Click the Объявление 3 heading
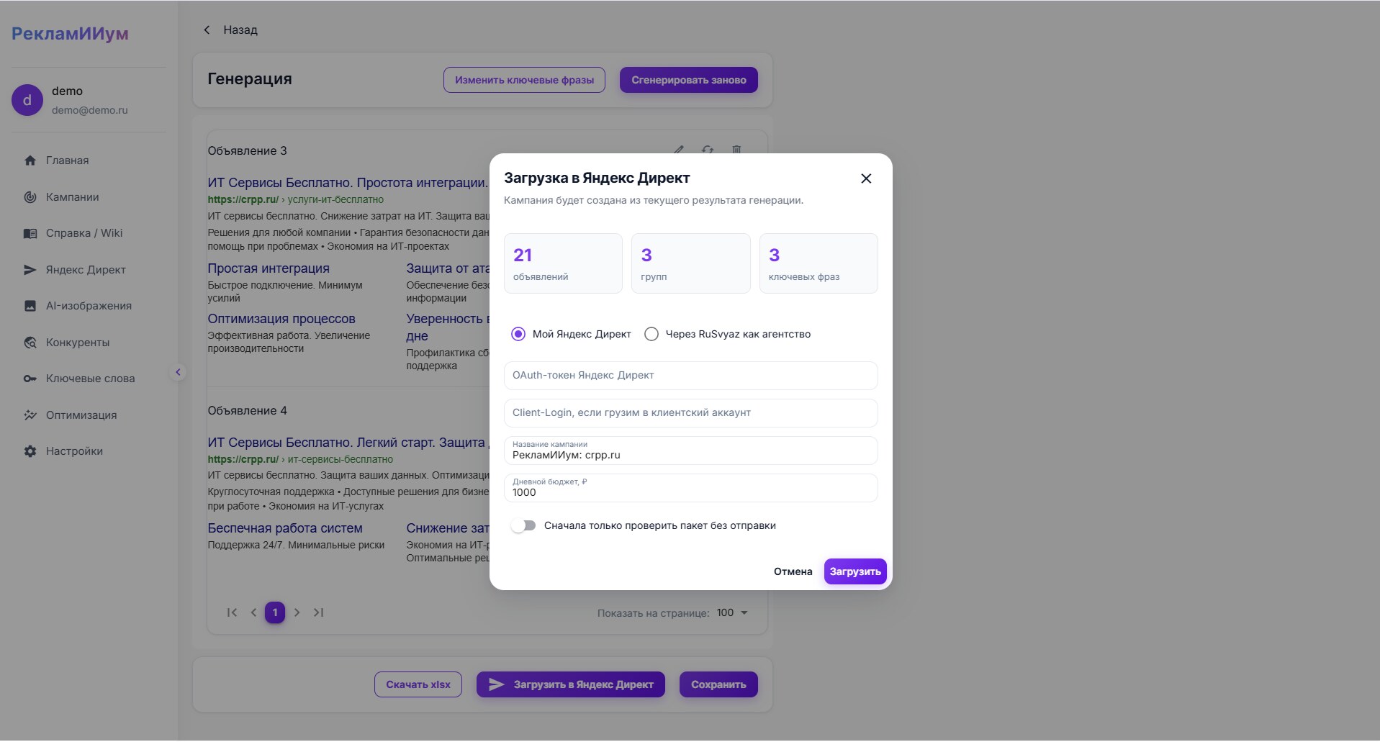 pyautogui.click(x=248, y=151)
